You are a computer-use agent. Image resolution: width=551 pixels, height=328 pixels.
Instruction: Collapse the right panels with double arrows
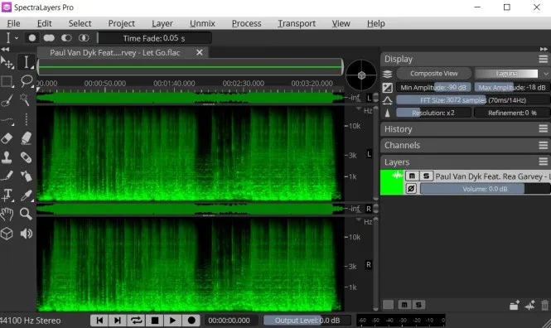click(x=544, y=49)
